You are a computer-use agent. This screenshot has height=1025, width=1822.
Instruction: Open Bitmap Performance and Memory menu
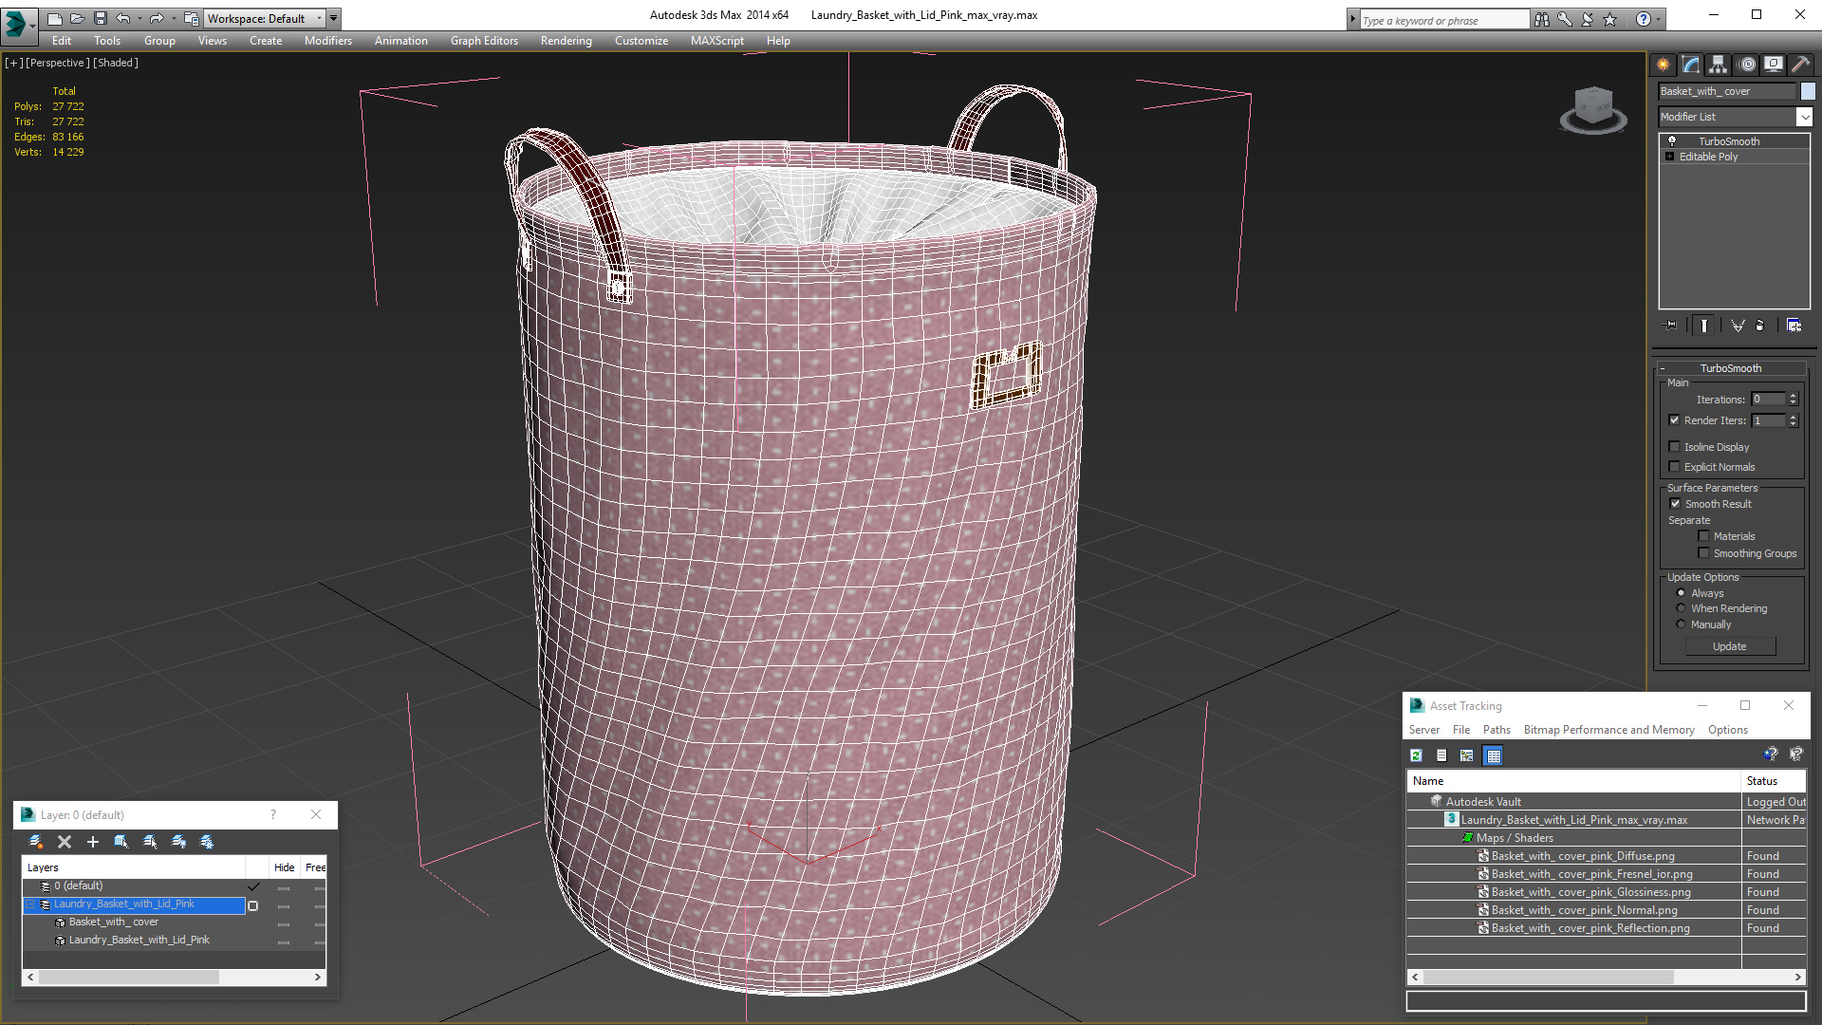pyautogui.click(x=1608, y=730)
